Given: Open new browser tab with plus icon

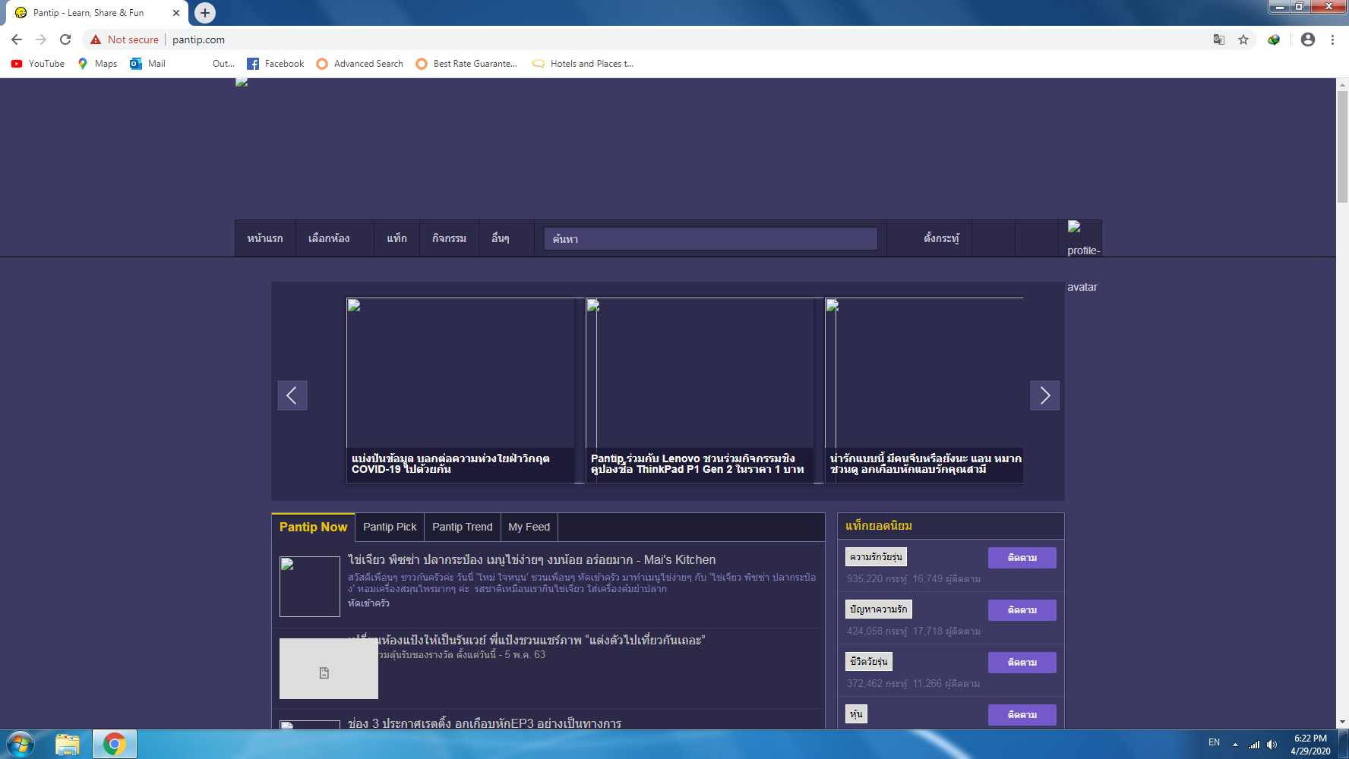Looking at the screenshot, I should [x=204, y=13].
